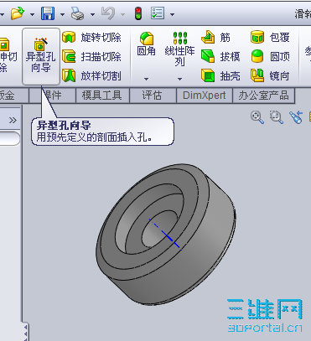
Task: Select the 筋 rib tool
Action: click(216, 37)
